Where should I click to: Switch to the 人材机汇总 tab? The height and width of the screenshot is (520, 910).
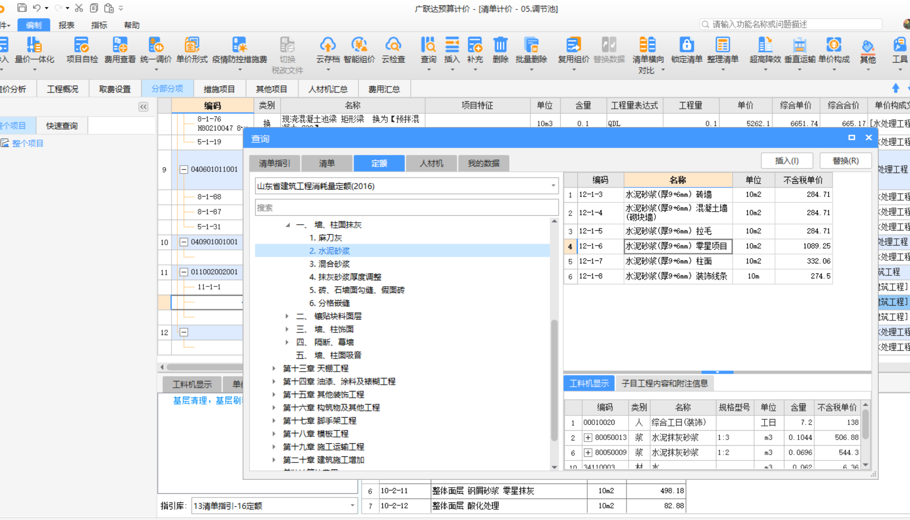pos(328,89)
